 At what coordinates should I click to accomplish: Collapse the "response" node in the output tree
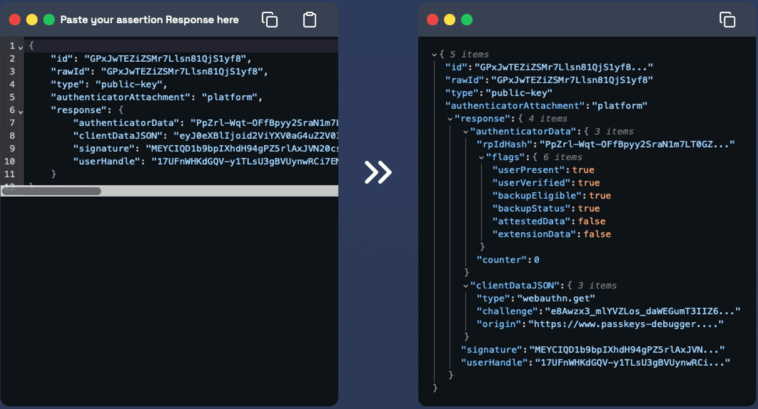(450, 119)
